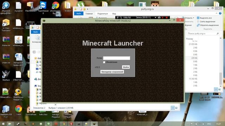Select the 15 342 КБ size entry
The height and width of the screenshot is (126, 225).
tap(193, 79)
